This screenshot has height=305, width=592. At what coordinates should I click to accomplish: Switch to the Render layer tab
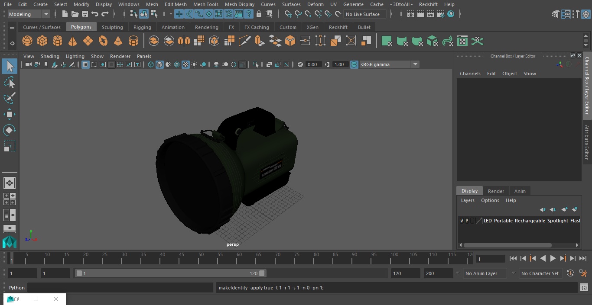[x=496, y=191]
